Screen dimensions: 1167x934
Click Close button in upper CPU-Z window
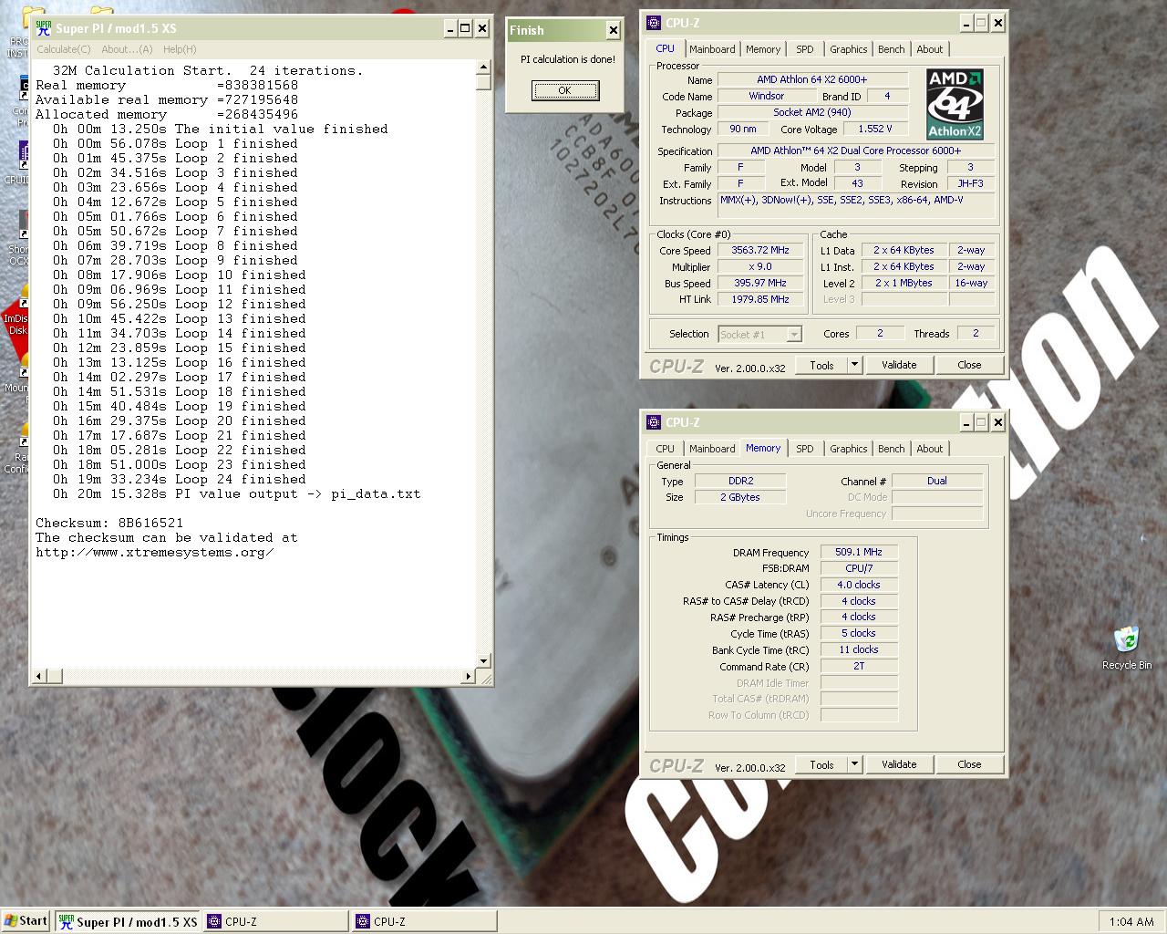click(x=969, y=365)
